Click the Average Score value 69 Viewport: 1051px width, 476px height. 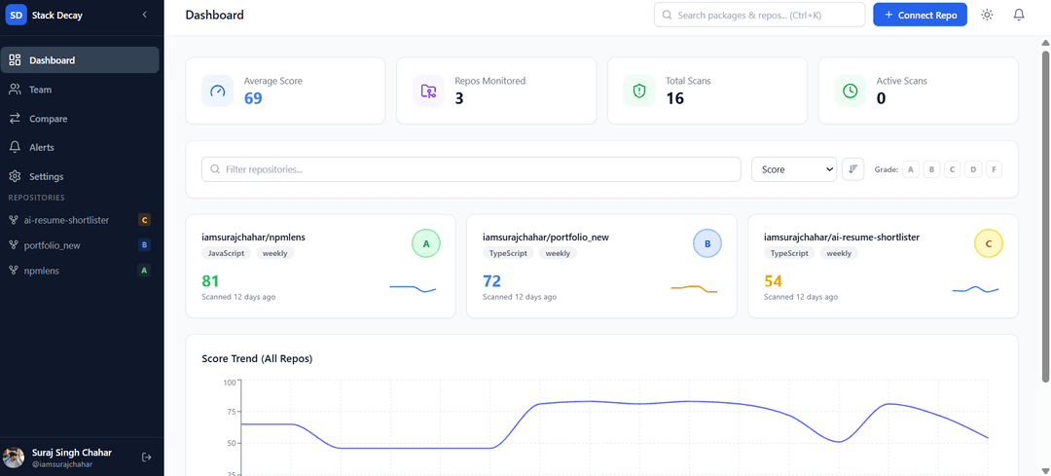[x=253, y=98]
